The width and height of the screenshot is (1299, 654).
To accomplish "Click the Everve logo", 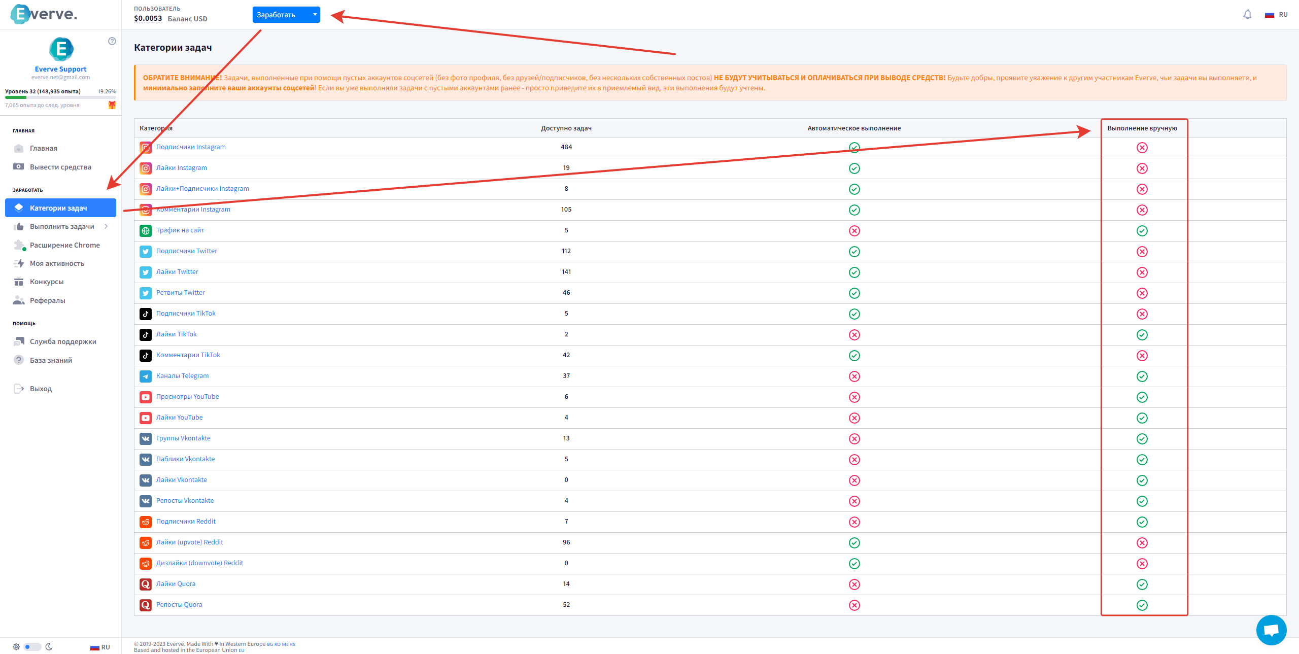I will [x=44, y=14].
